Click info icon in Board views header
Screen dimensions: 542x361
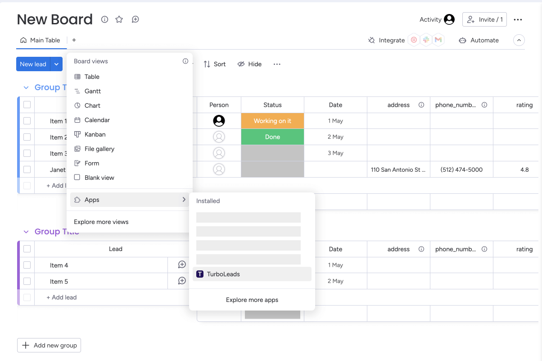[185, 61]
